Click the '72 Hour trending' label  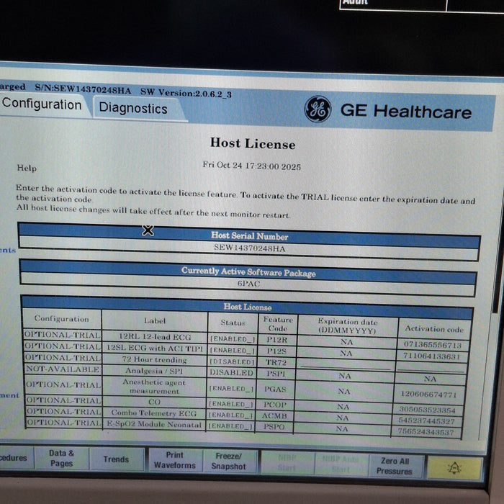tap(154, 359)
